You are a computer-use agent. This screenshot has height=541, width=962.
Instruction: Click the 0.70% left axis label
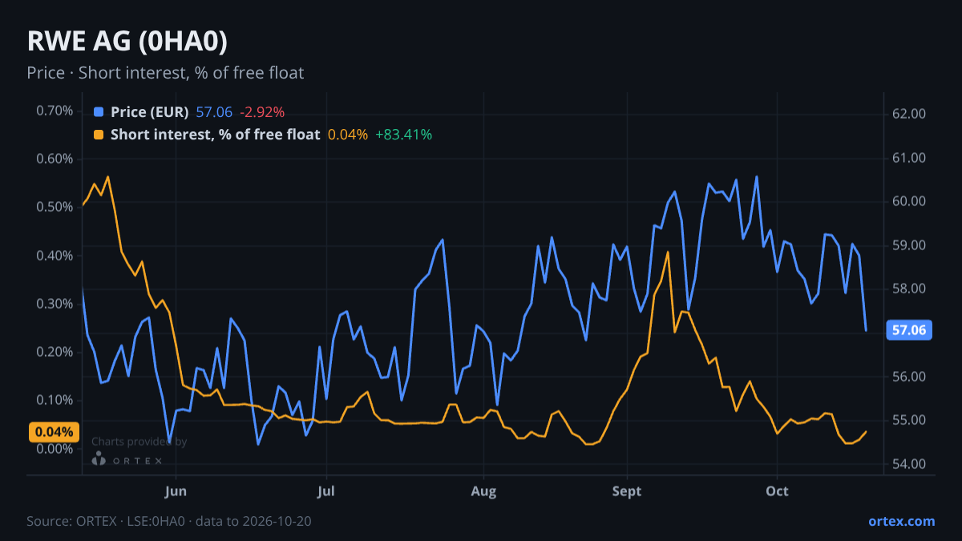[55, 111]
